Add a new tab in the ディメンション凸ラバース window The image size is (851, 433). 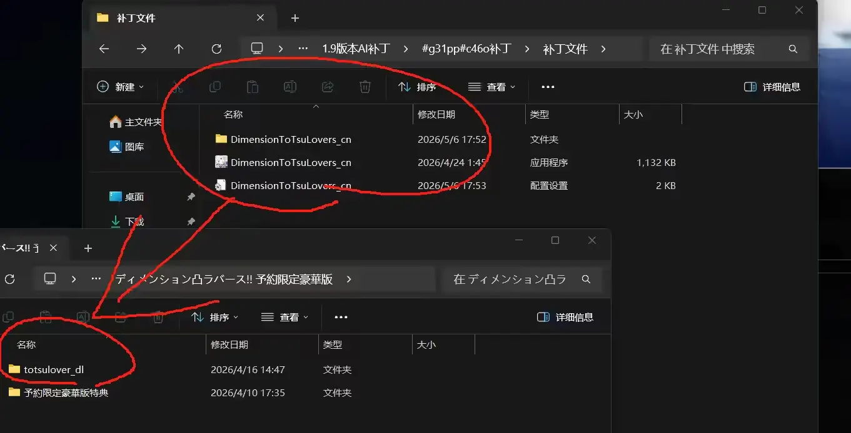[88, 248]
